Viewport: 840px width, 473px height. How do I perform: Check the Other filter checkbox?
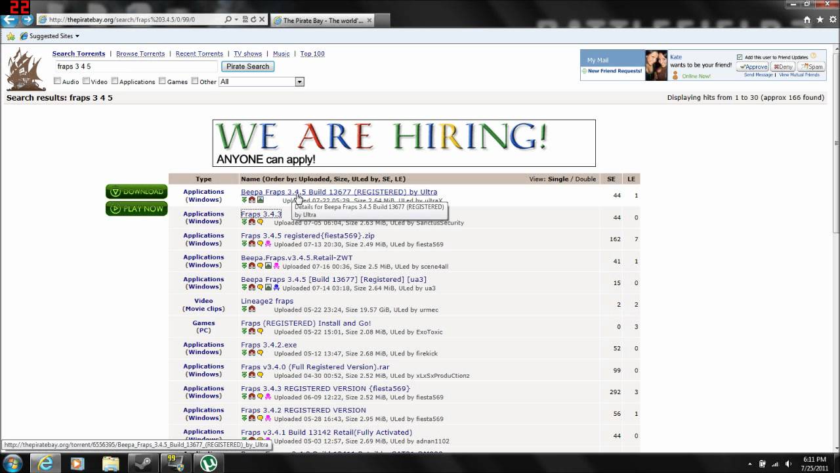[x=195, y=81]
